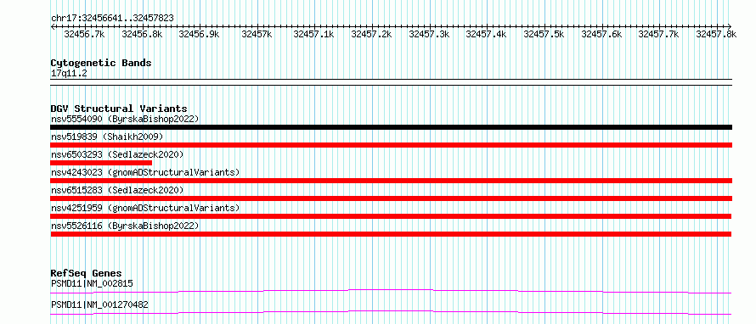Open gene label PSMD11|NM_002815
This screenshot has width=756, height=324.
[92, 283]
